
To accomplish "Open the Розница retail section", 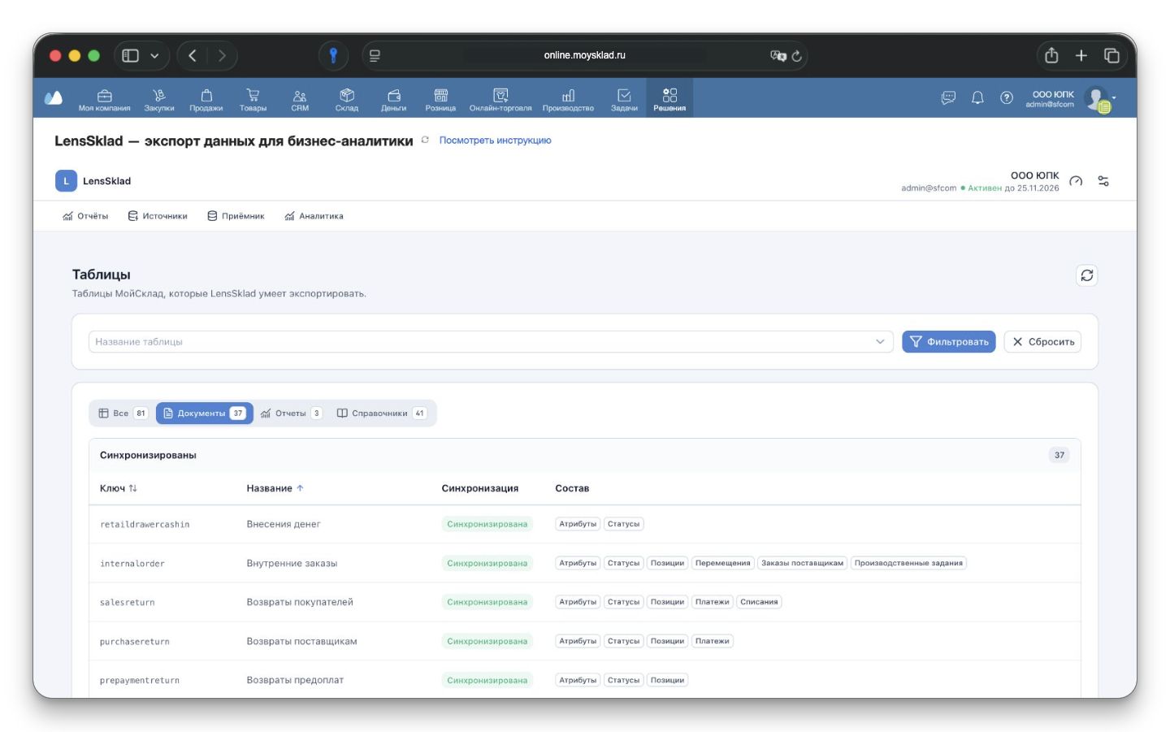I will point(440,99).
